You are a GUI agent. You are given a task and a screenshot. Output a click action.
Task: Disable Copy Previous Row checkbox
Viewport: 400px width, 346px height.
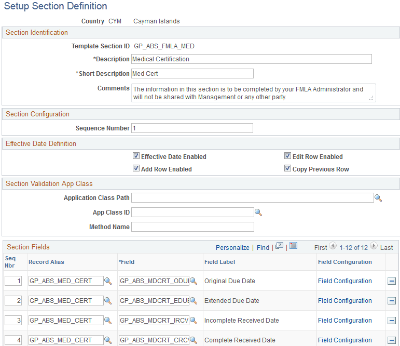(x=287, y=169)
